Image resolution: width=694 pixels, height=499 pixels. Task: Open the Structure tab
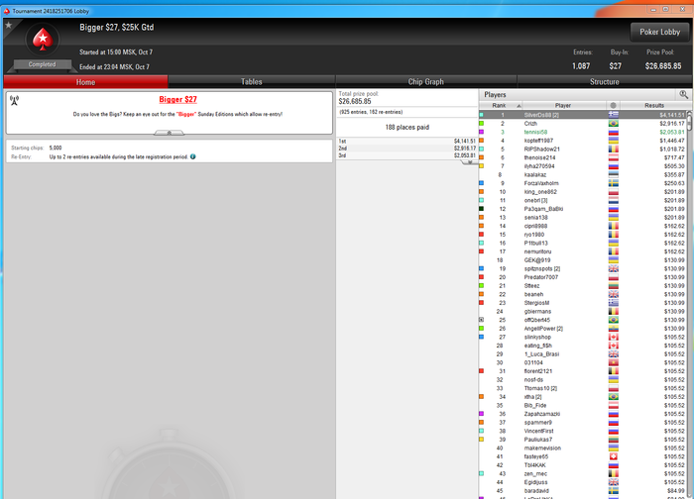(604, 82)
